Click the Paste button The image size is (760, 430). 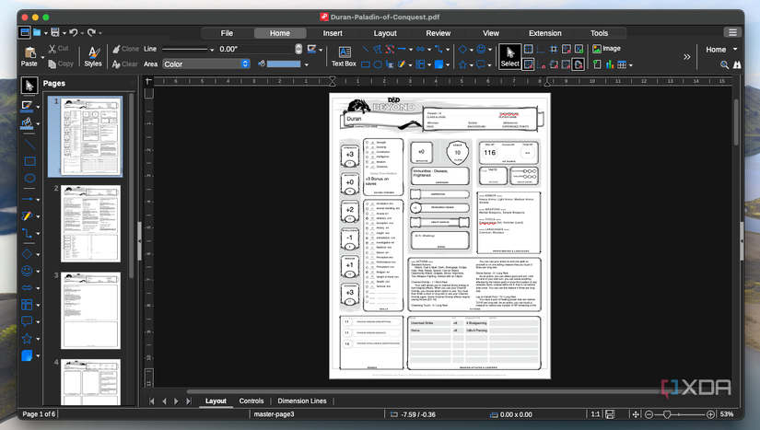[x=29, y=57]
